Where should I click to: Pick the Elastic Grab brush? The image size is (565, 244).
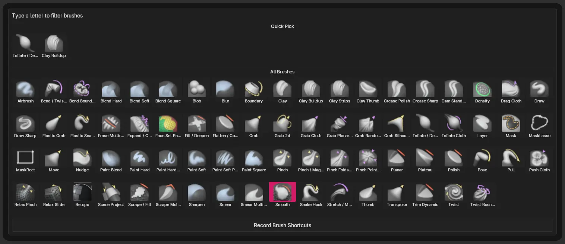click(x=54, y=126)
